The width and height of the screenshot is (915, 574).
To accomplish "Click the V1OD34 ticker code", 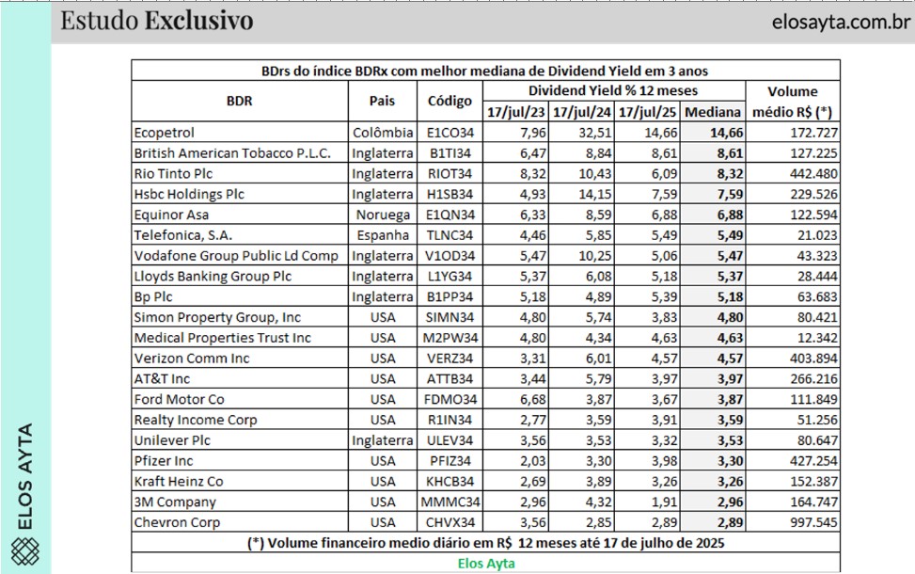I will 450,256.
